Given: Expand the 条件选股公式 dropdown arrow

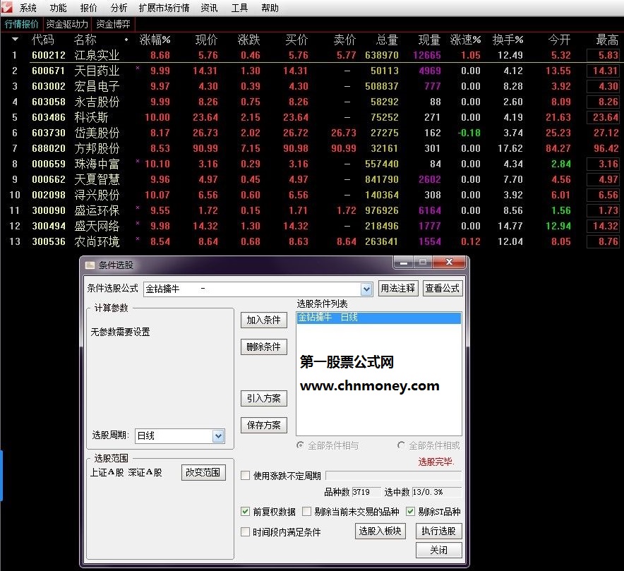Looking at the screenshot, I should pyautogui.click(x=366, y=289).
